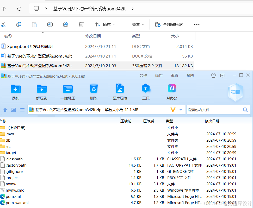Click Explorer's refresh button
The image size is (253, 208).
coord(19,8)
